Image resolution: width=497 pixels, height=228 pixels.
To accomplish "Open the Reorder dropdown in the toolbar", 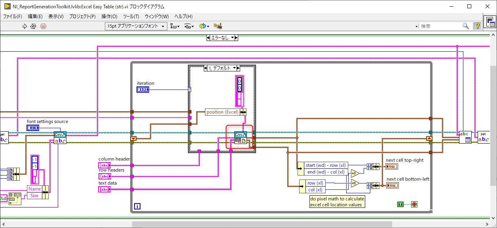I will point(204,26).
